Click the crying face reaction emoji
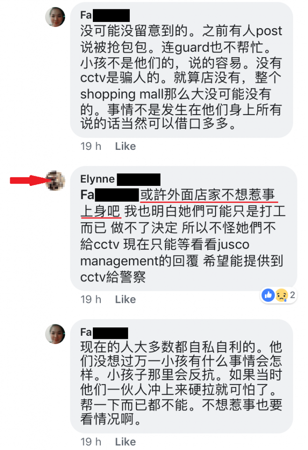This screenshot has width=308, height=450. [x=281, y=295]
